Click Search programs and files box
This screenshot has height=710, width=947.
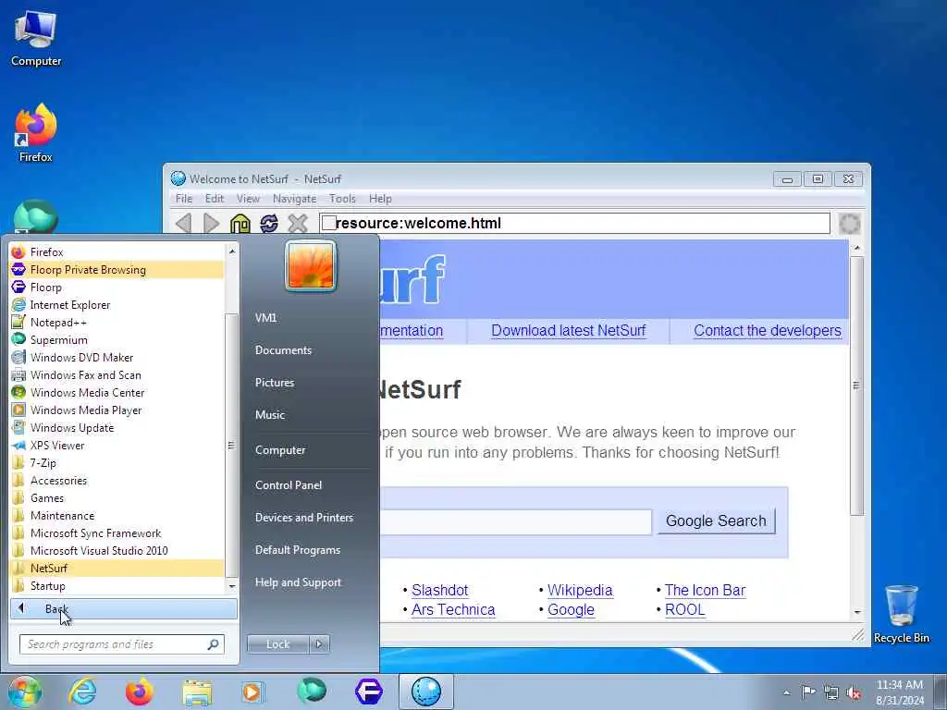point(122,644)
